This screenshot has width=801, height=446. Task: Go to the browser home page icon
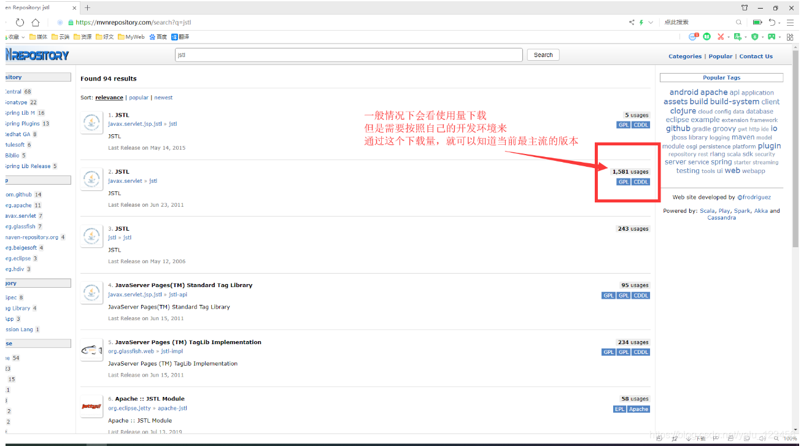pos(36,22)
